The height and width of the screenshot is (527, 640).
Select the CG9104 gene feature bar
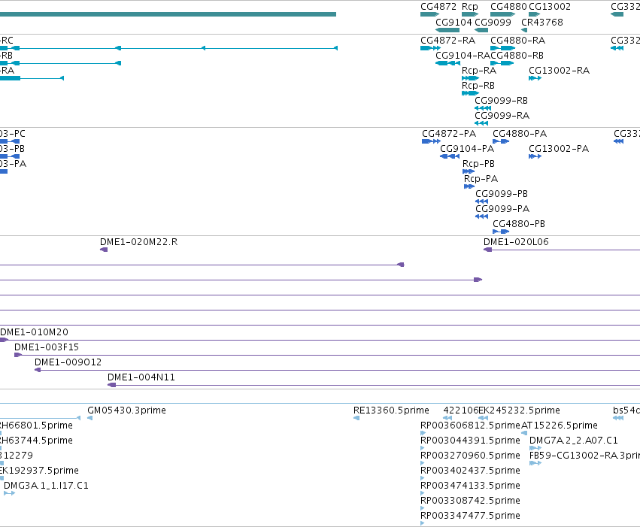(x=447, y=30)
